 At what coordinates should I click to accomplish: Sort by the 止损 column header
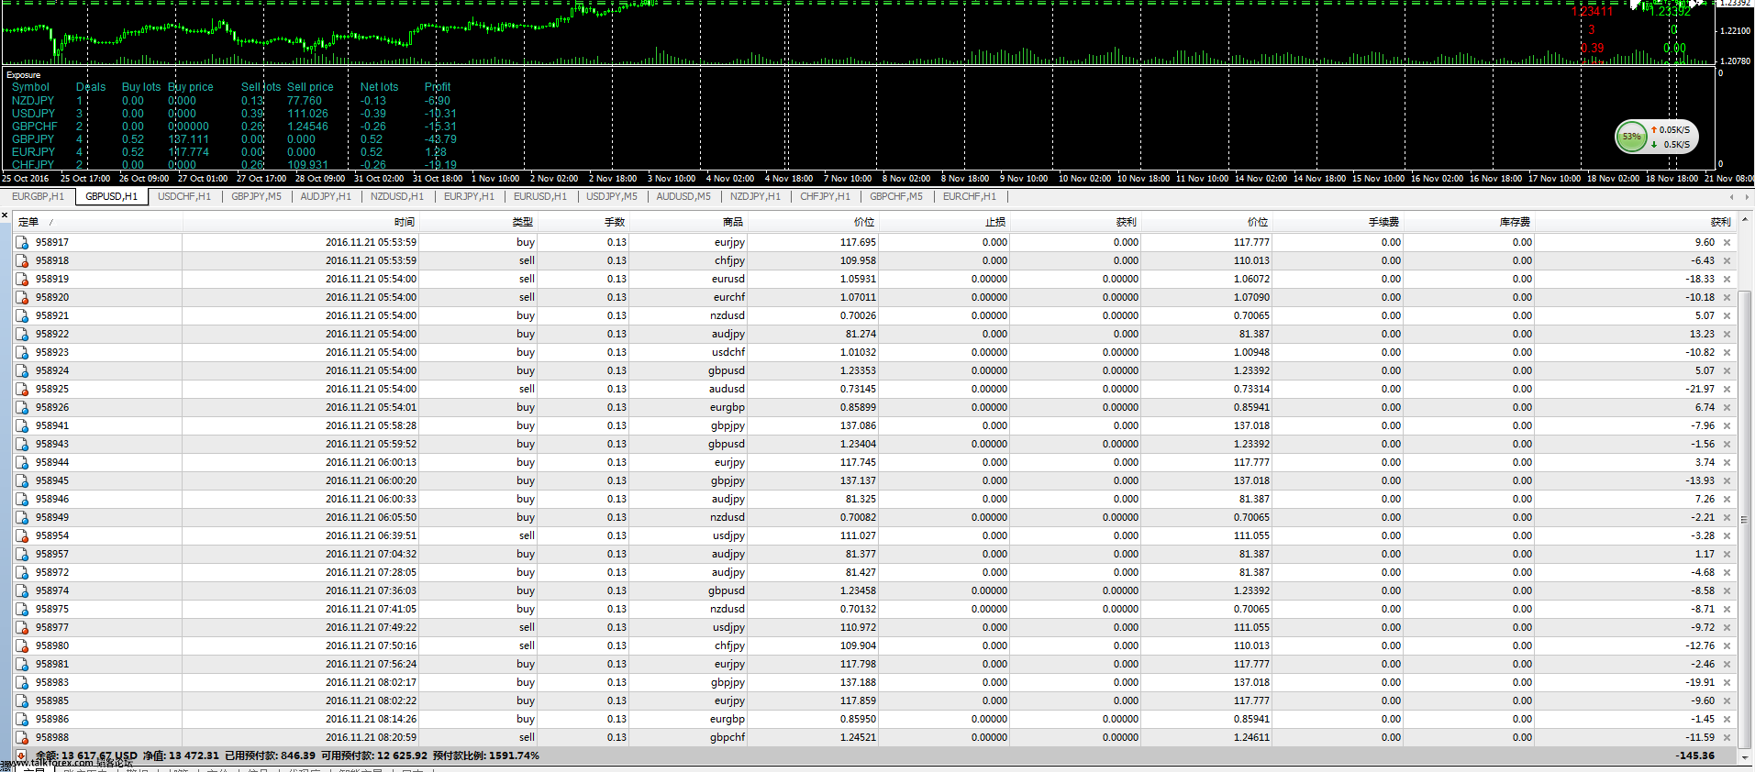click(944, 222)
